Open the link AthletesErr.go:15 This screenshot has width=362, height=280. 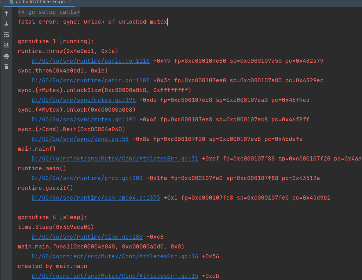tap(115, 276)
